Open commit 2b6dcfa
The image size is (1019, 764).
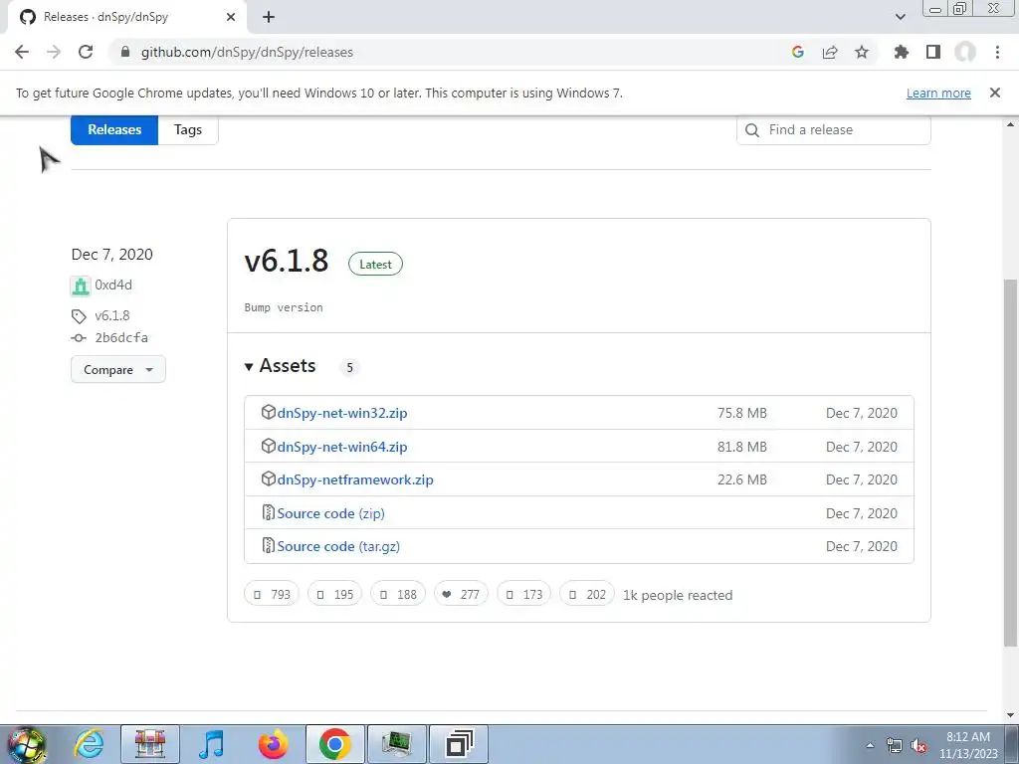click(121, 338)
